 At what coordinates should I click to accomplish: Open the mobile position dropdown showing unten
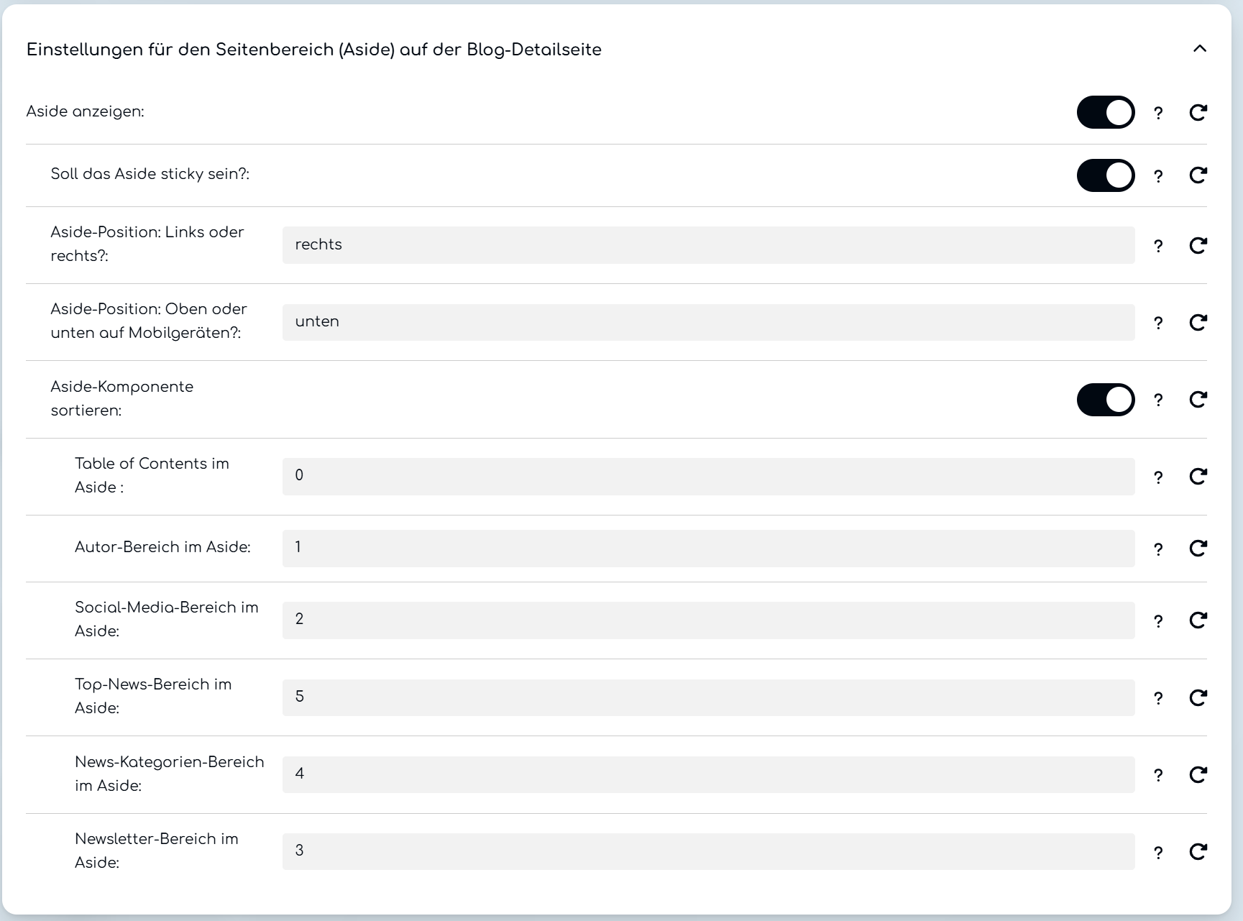708,322
